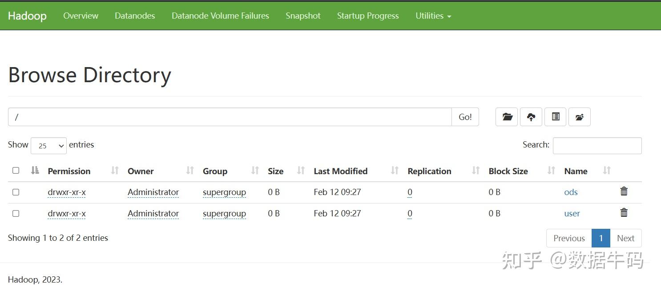Click the upload files cloud icon

pos(531,117)
